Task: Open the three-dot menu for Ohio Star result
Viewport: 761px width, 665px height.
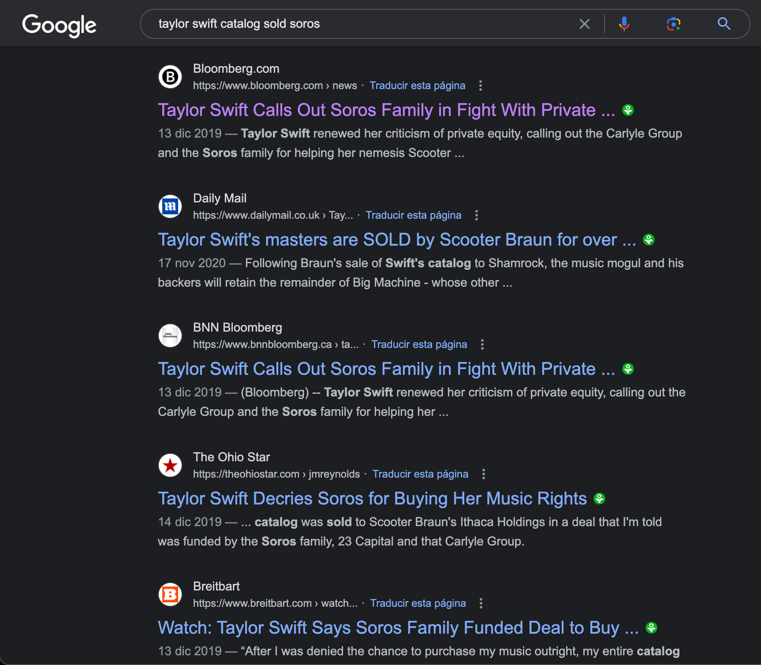Action: click(x=483, y=474)
